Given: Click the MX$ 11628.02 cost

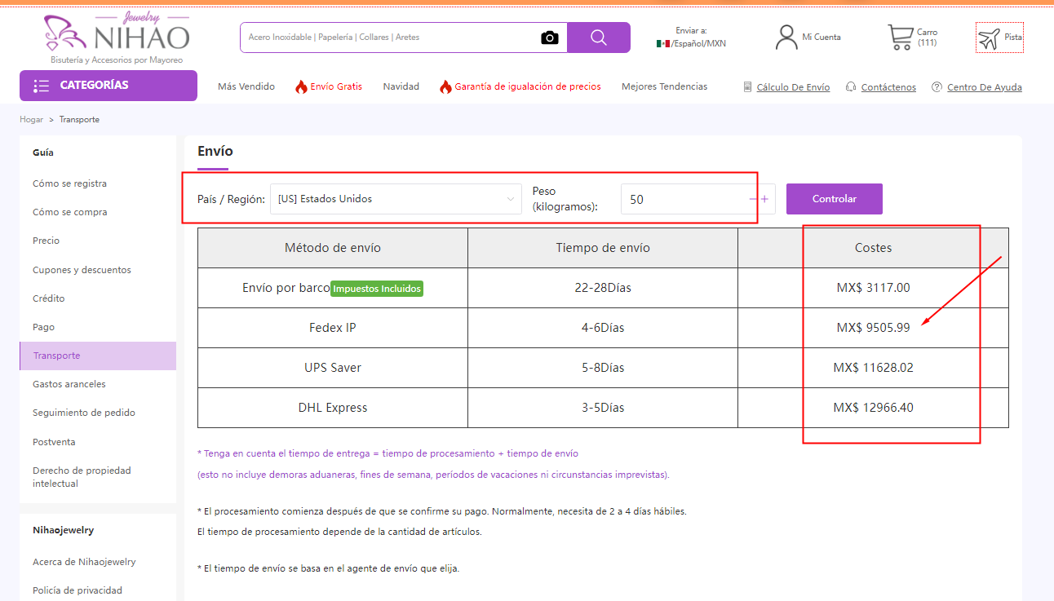Looking at the screenshot, I should coord(873,368).
